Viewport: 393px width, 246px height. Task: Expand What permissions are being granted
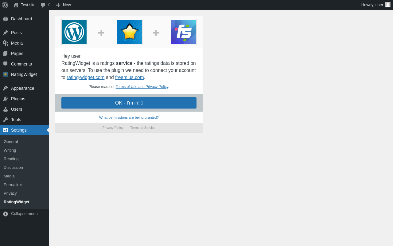129,117
